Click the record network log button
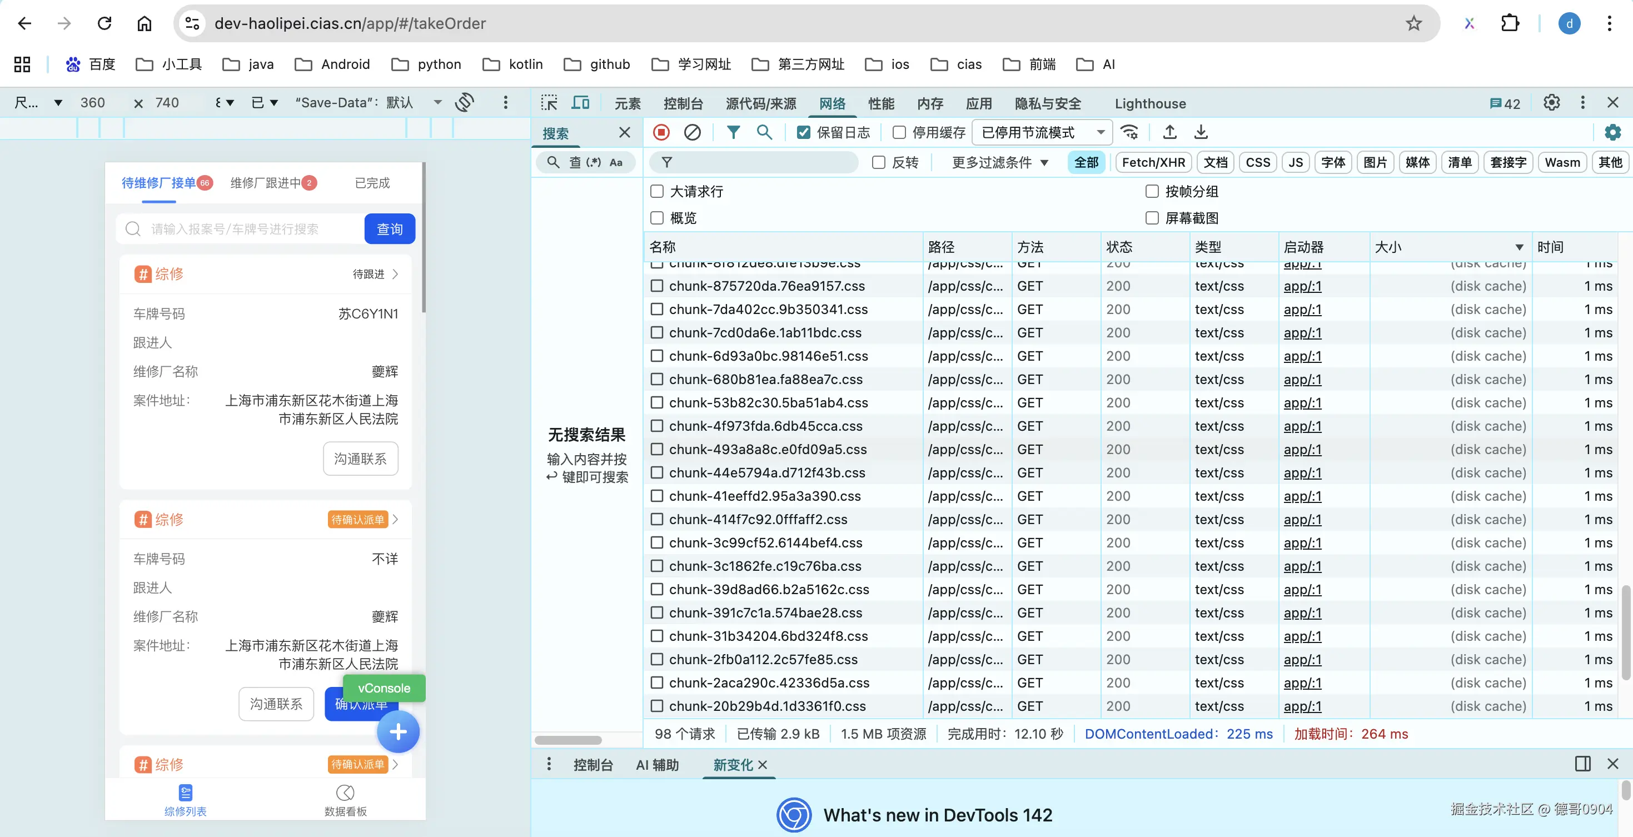The width and height of the screenshot is (1633, 837). pos(661,132)
